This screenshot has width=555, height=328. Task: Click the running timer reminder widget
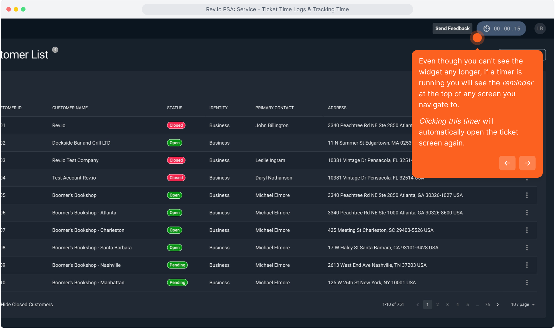pyautogui.click(x=502, y=29)
